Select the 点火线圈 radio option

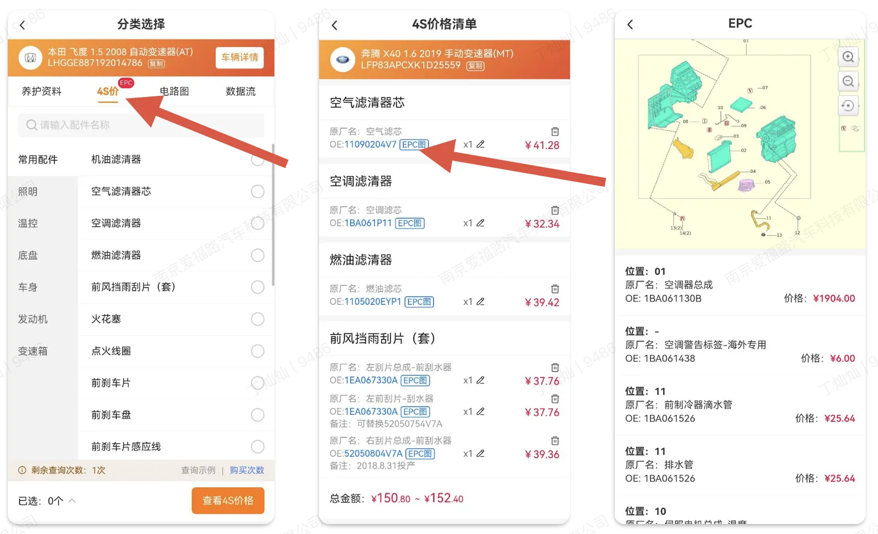[257, 351]
